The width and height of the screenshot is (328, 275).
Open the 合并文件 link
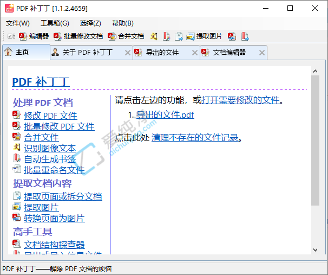(41, 137)
